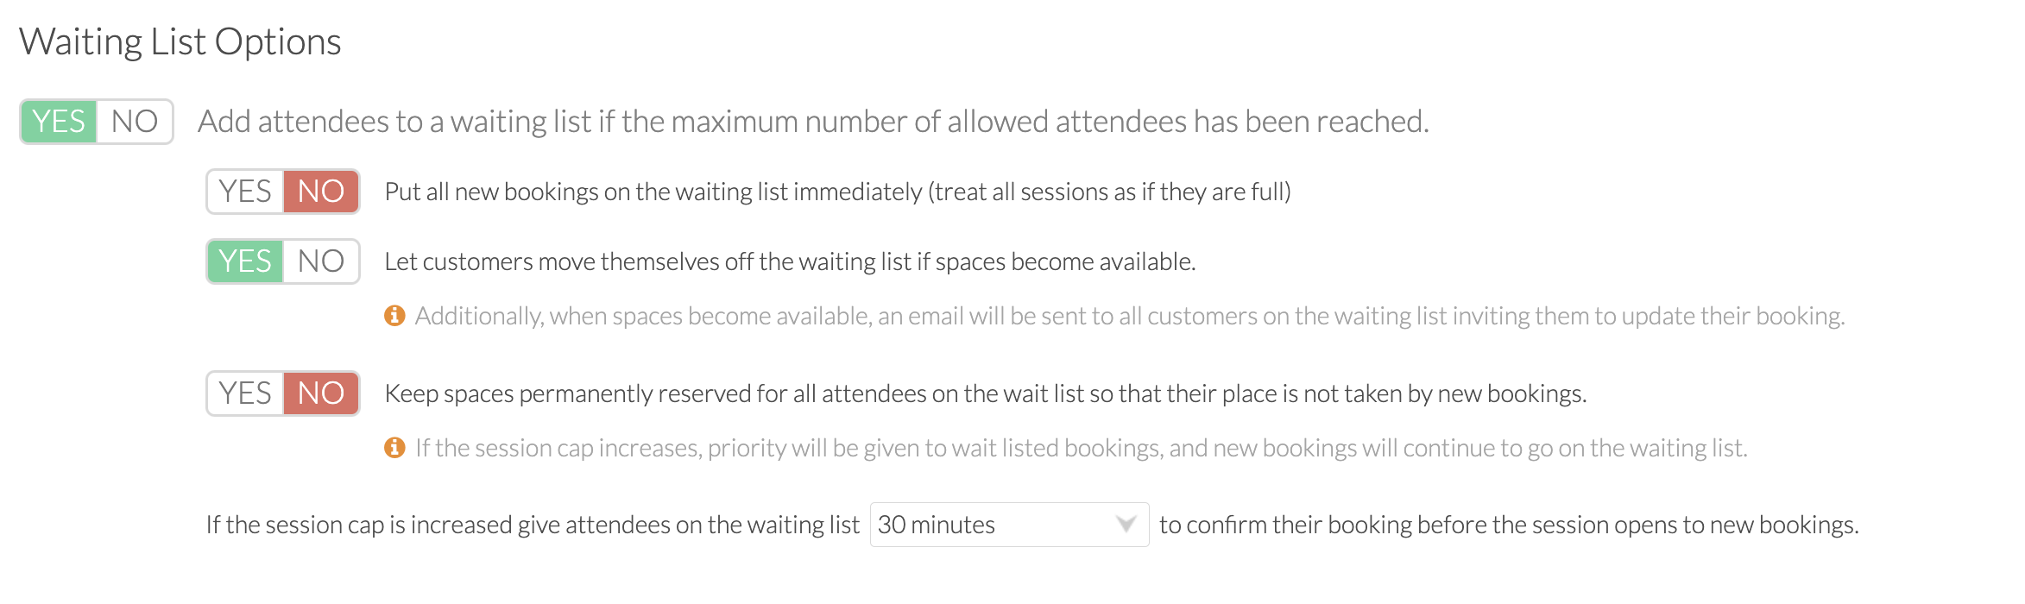Switch 'Put all new bookings' toggle to YES
Viewport: 2025px width, 604px height.
245,192
